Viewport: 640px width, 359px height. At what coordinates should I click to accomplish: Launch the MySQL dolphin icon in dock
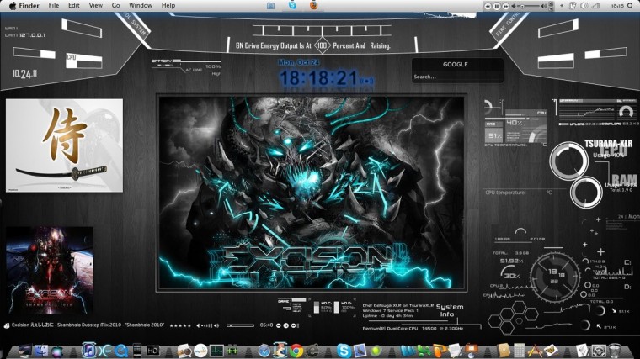200,351
